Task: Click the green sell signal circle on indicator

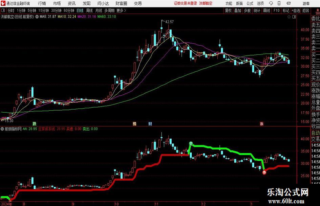Action: (x=191, y=143)
